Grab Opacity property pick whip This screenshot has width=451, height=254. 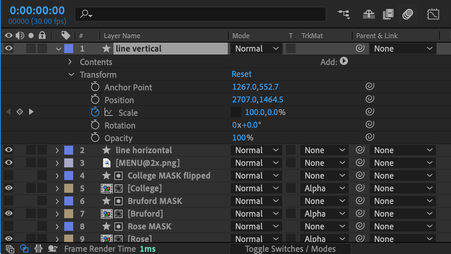pyautogui.click(x=370, y=137)
